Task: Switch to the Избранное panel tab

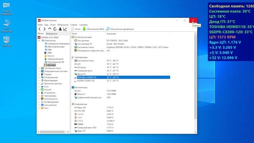Action: tap(52, 34)
